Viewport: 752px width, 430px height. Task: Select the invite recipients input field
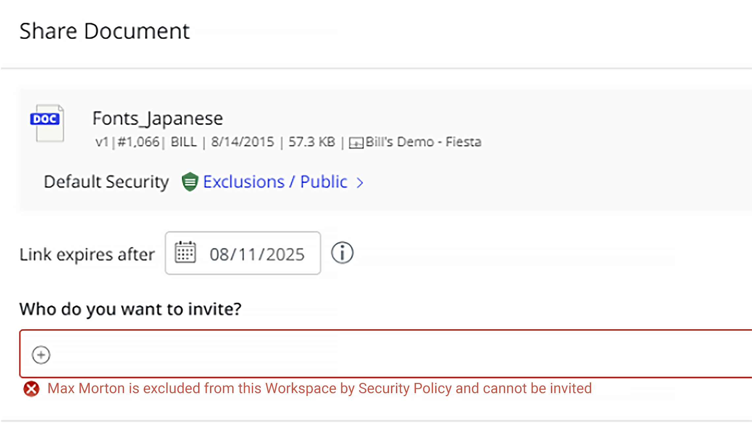[x=363, y=352]
